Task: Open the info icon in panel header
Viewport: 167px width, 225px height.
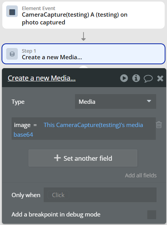Action: point(136,78)
